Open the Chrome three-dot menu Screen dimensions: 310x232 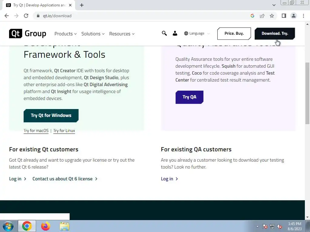point(303,16)
